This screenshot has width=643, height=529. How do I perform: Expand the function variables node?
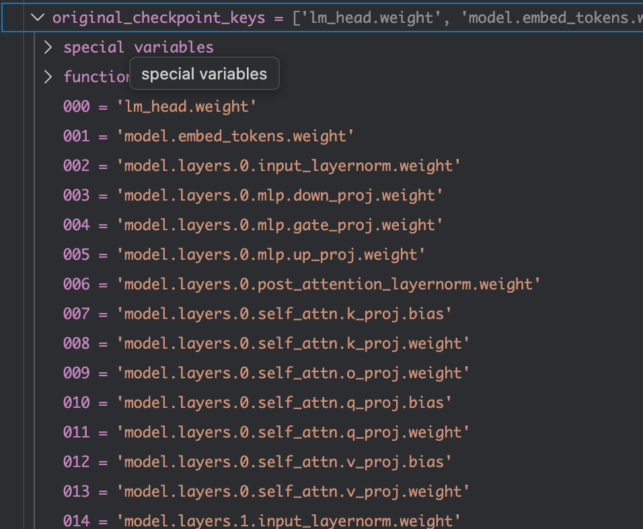click(48, 77)
